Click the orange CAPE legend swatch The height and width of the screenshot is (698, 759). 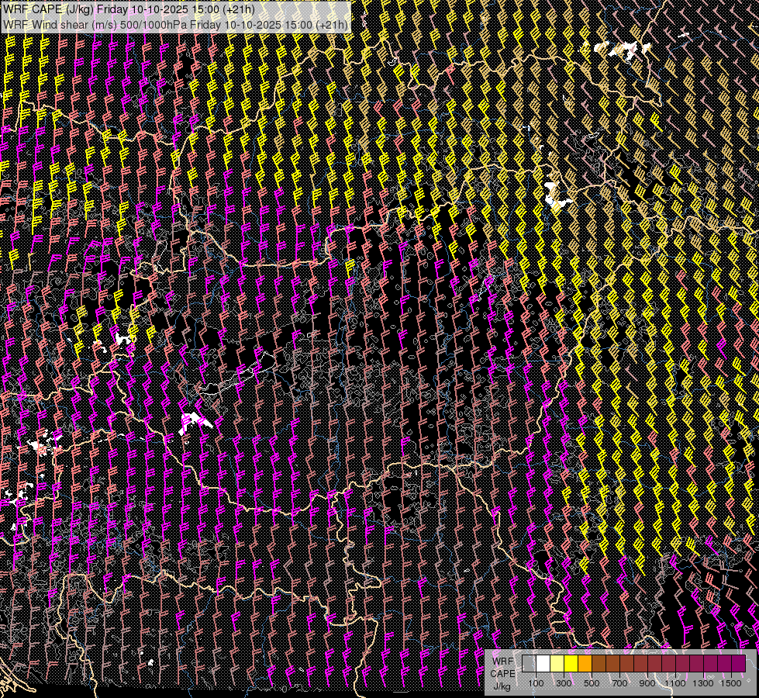pyautogui.click(x=585, y=663)
